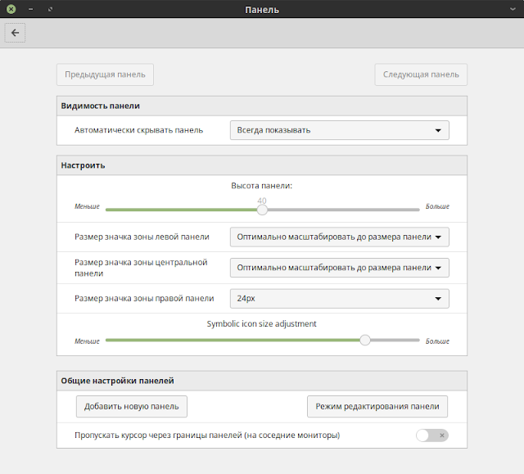
Task: Click the Symbolic icon size adjustment slider handle
Action: 365,341
